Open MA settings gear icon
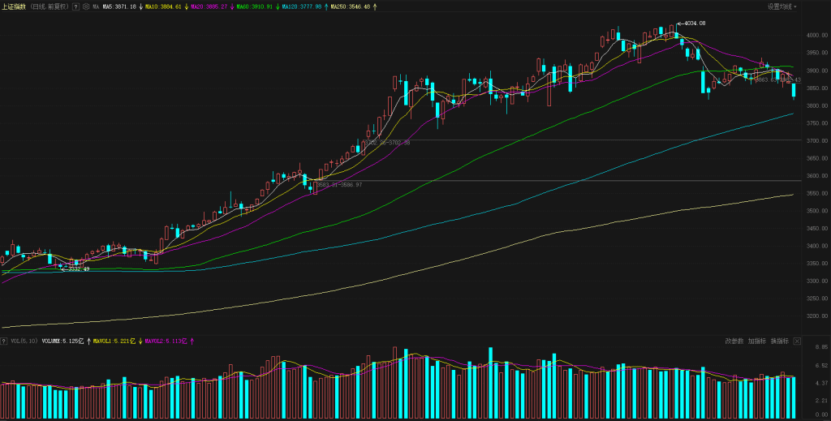The image size is (831, 421). point(86,6)
